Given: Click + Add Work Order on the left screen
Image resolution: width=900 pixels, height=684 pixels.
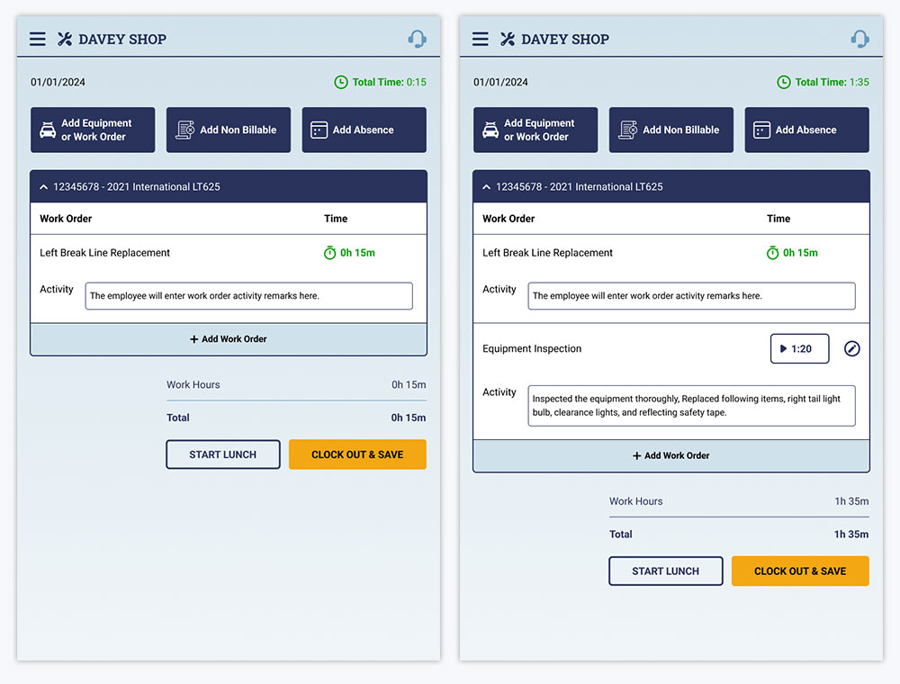Looking at the screenshot, I should (x=229, y=339).
